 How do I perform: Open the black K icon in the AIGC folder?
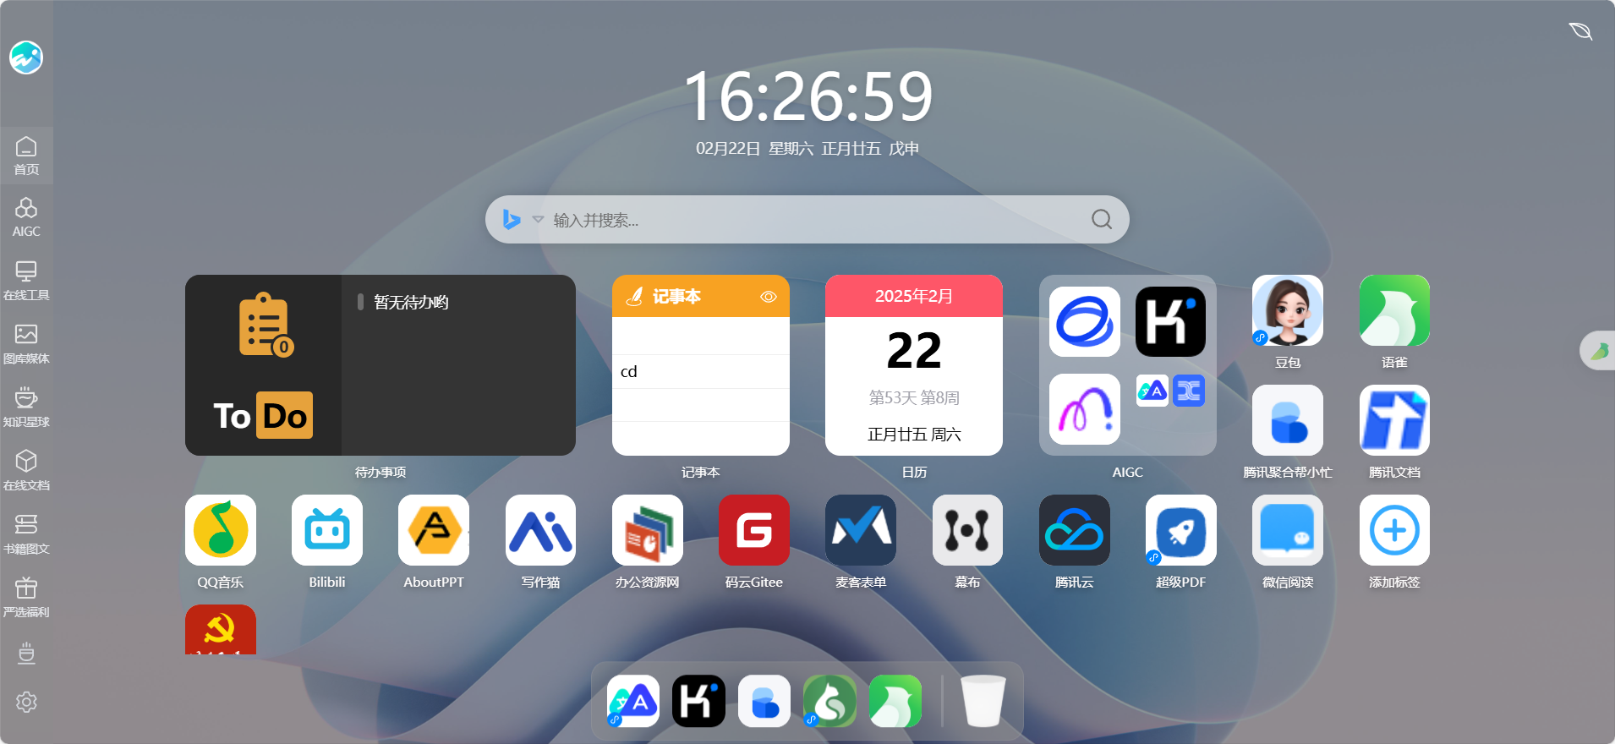coord(1171,321)
